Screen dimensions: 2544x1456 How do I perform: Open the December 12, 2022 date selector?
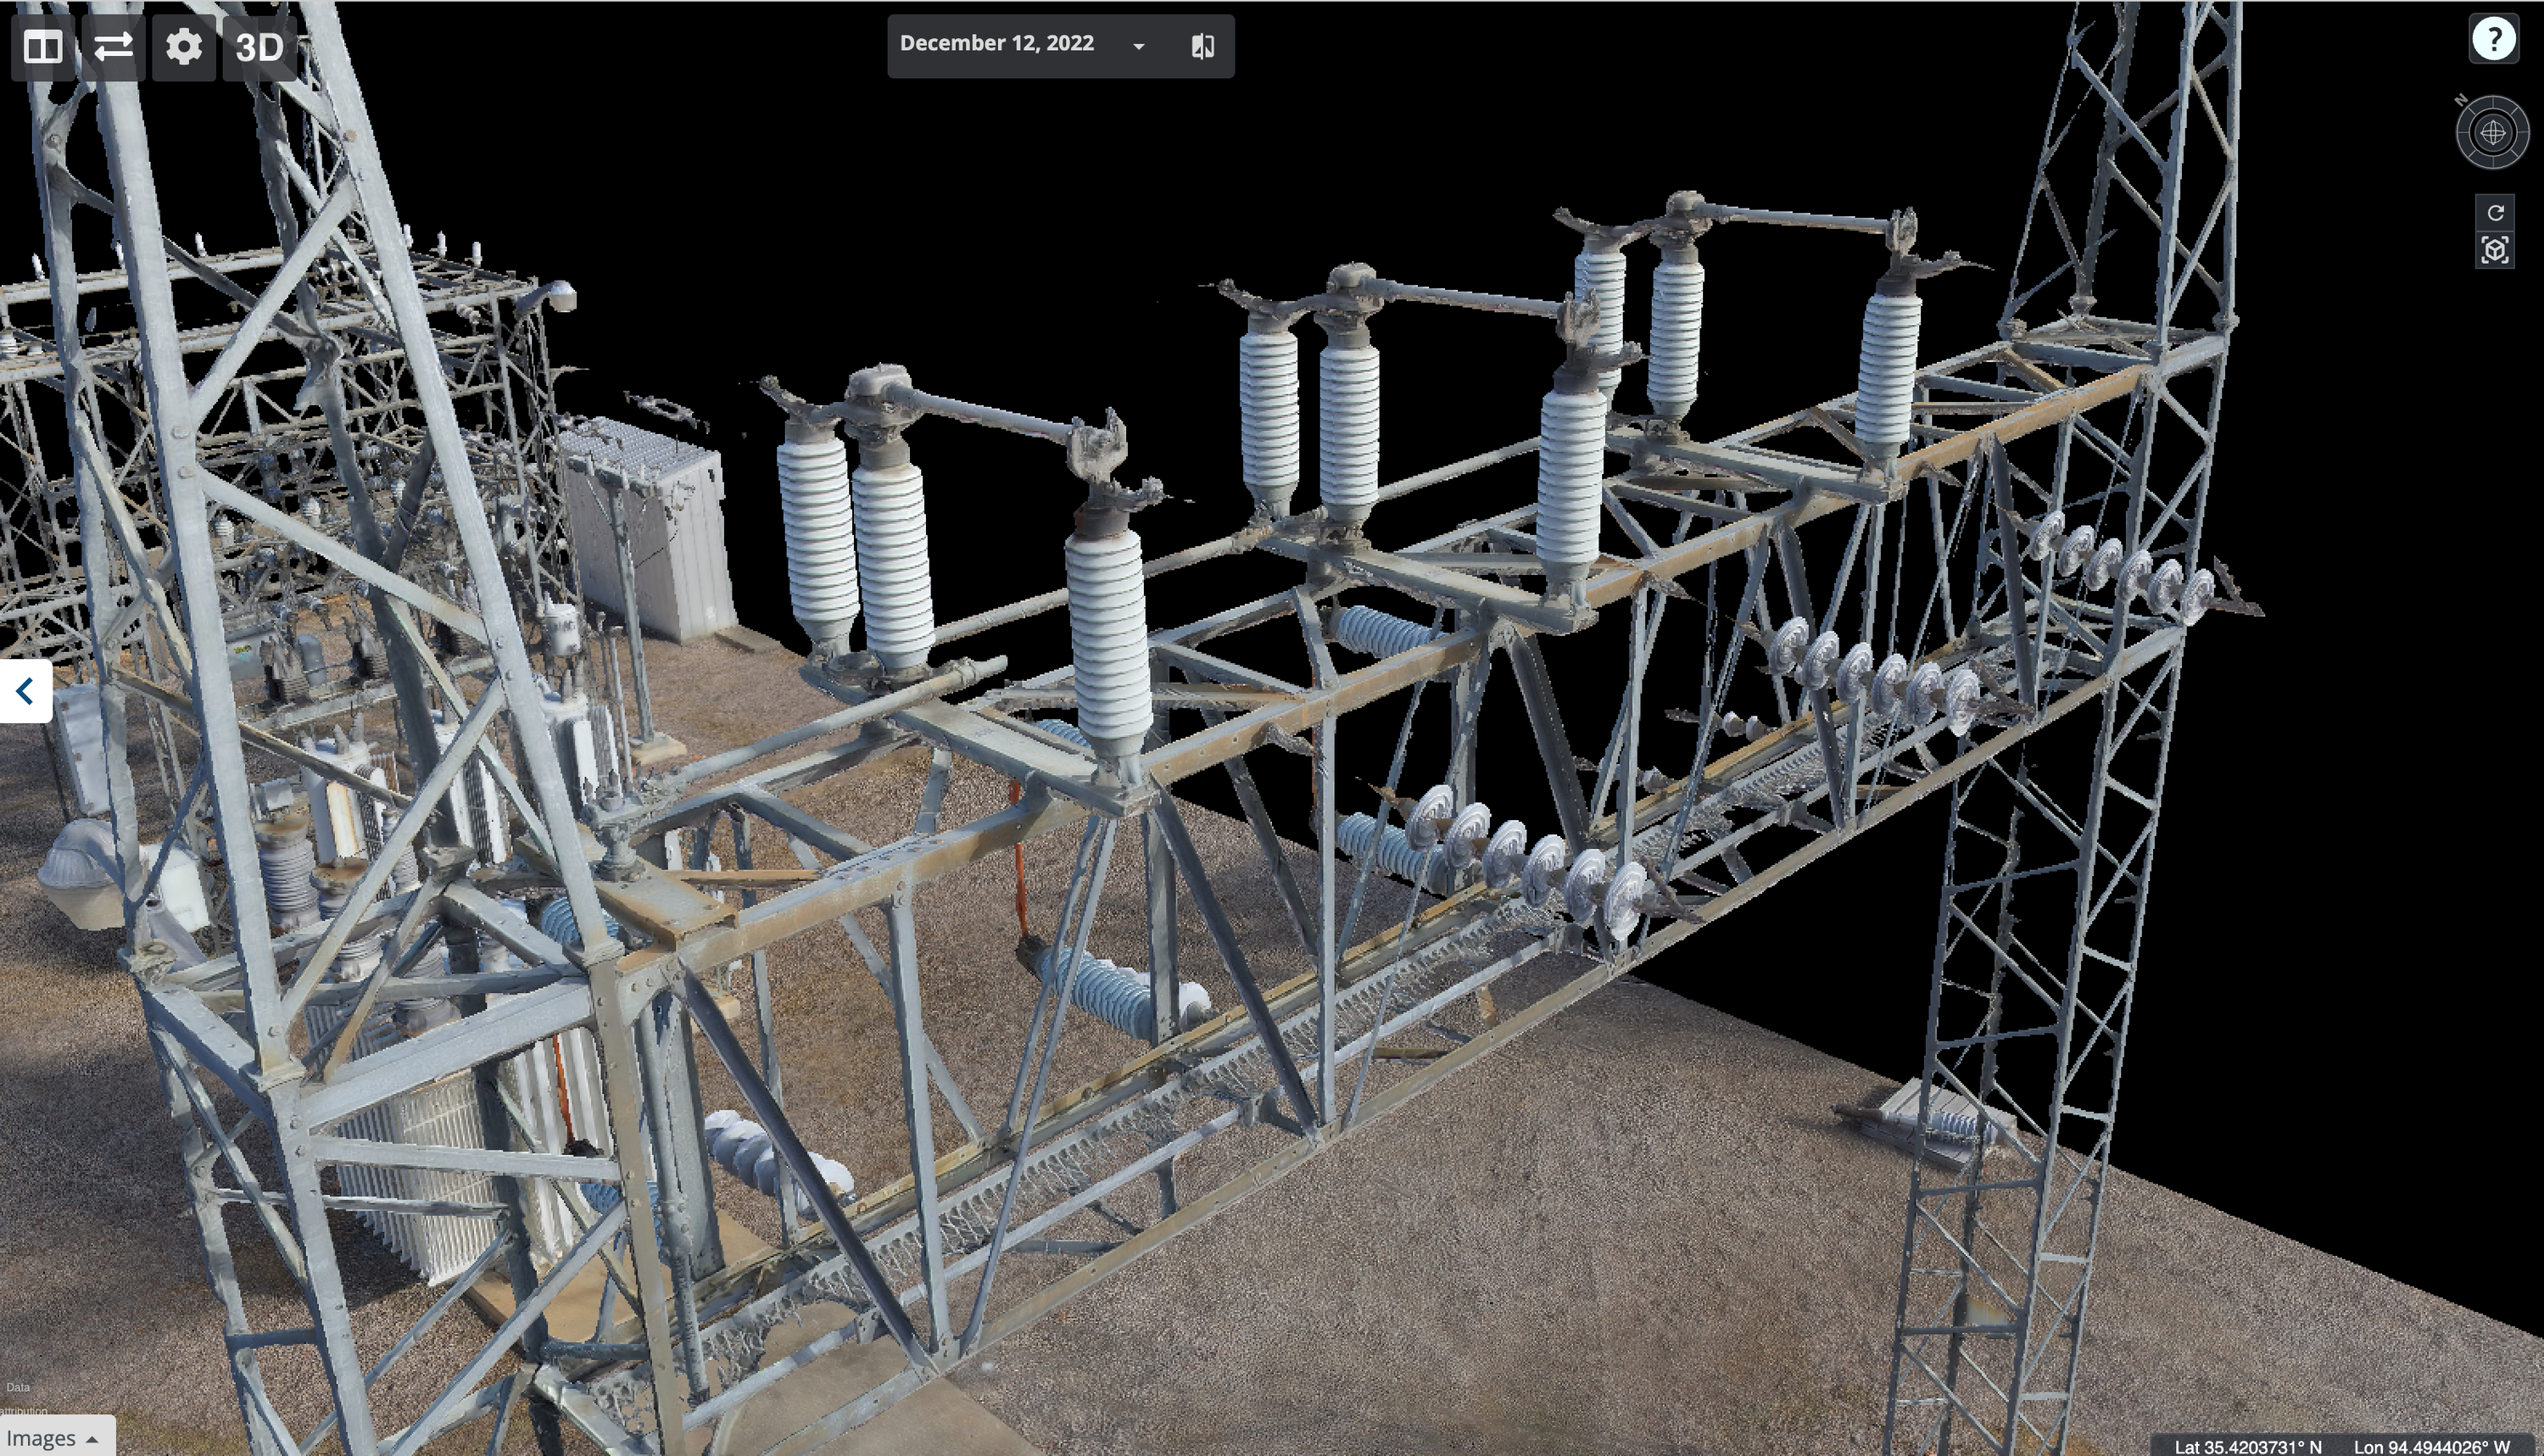[997, 44]
